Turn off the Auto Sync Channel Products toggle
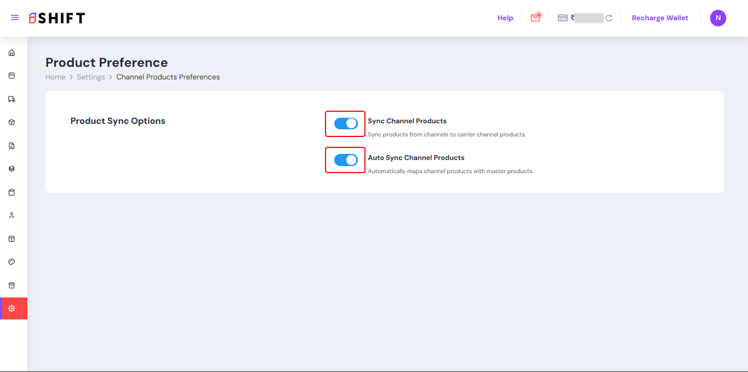The height and width of the screenshot is (372, 748). pos(346,160)
